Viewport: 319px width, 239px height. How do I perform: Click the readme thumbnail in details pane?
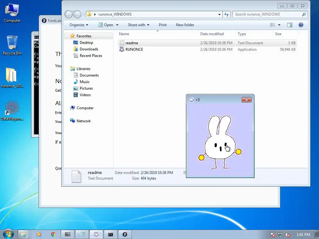tap(77, 176)
